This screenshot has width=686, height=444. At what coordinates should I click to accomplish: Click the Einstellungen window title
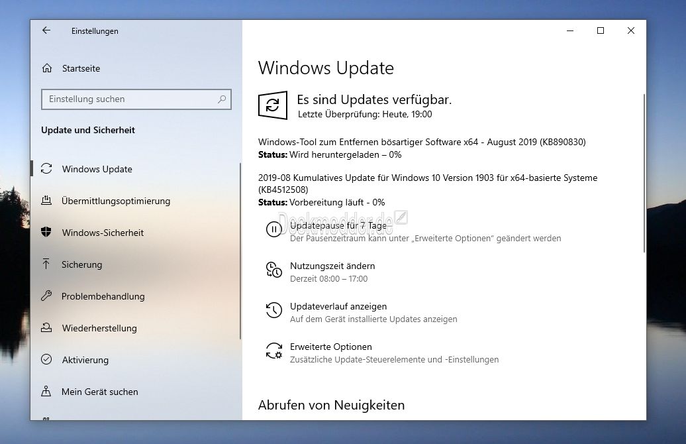[95, 31]
